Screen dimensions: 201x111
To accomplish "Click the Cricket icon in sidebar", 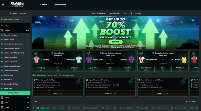I will (2, 107).
